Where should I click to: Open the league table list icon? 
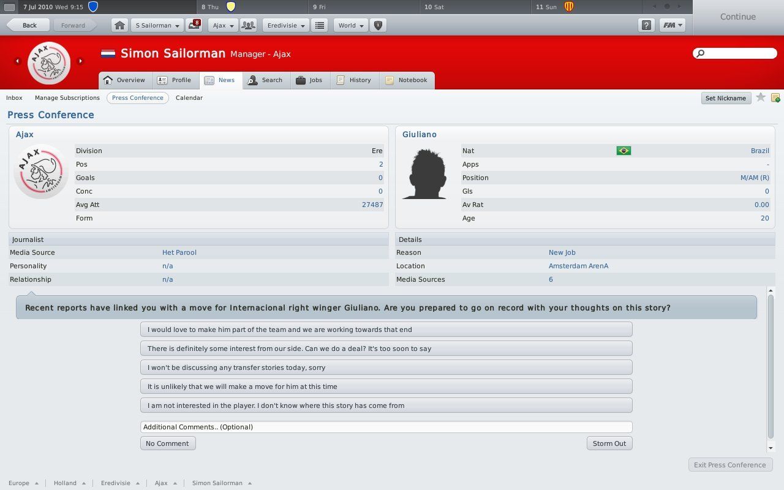click(x=319, y=26)
